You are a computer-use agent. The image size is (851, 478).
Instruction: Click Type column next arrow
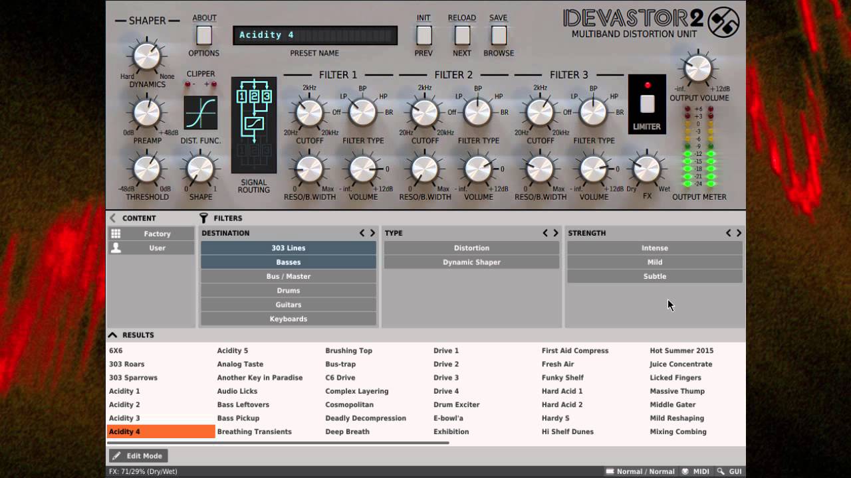pyautogui.click(x=556, y=233)
